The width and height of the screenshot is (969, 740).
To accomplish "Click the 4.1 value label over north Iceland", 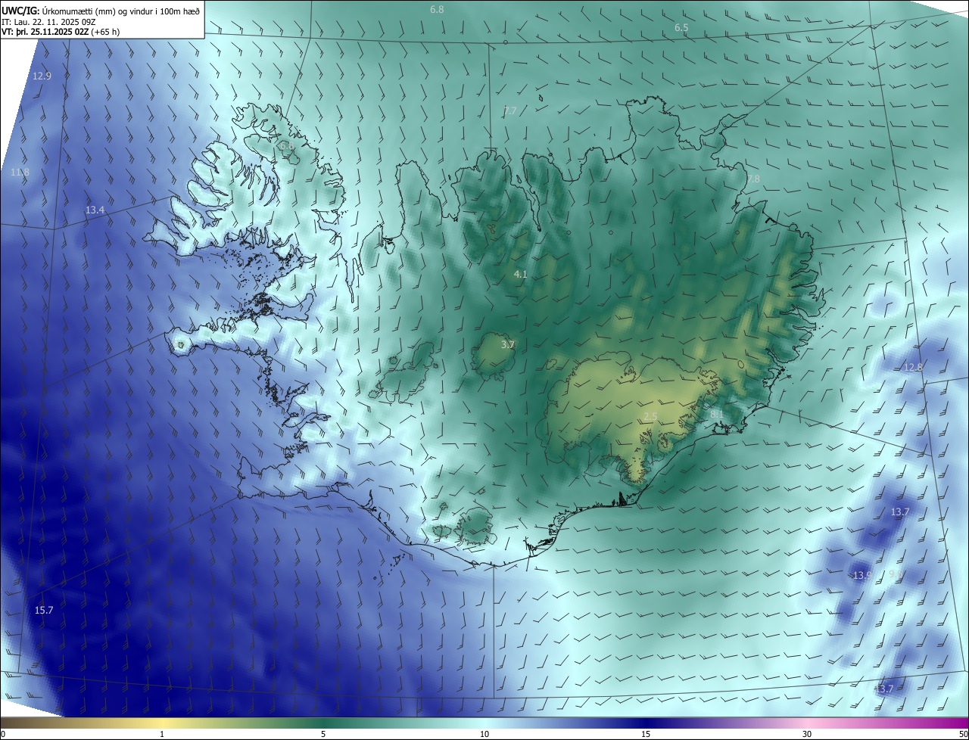I will 520,275.
